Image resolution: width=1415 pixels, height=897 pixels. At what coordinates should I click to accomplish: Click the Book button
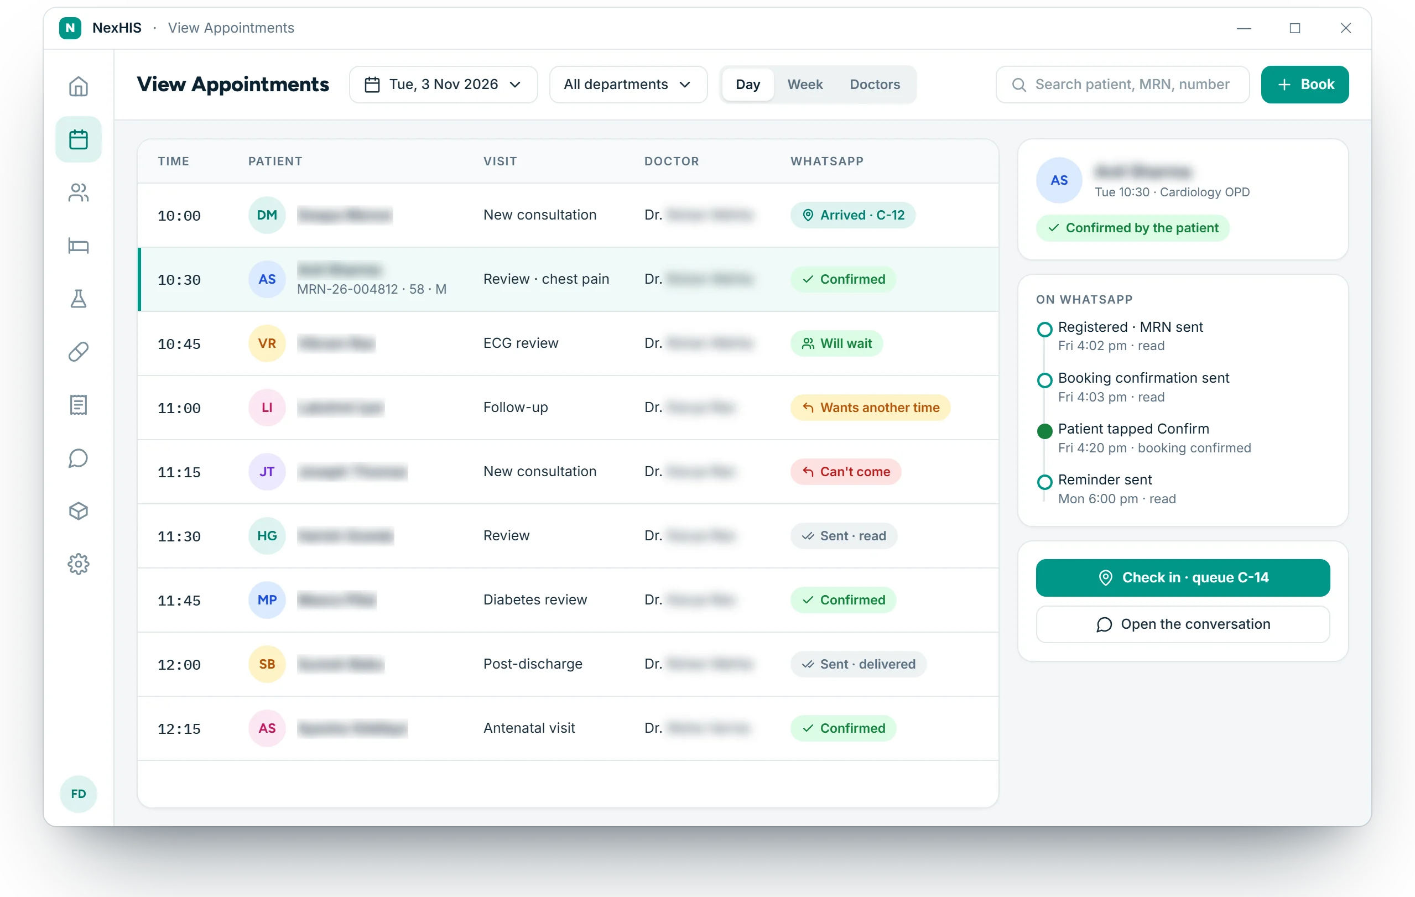pos(1304,85)
